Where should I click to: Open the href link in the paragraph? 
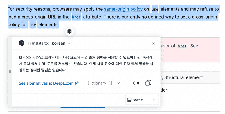point(76,17)
